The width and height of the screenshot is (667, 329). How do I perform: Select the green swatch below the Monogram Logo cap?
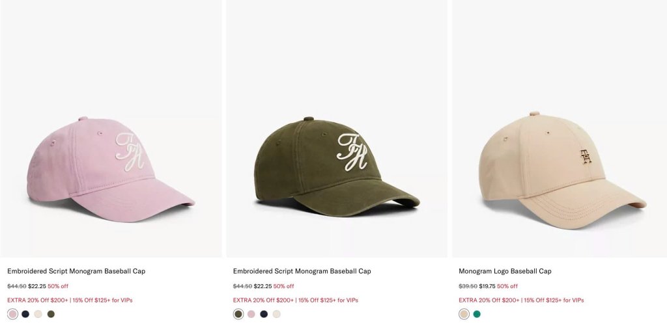tap(477, 314)
